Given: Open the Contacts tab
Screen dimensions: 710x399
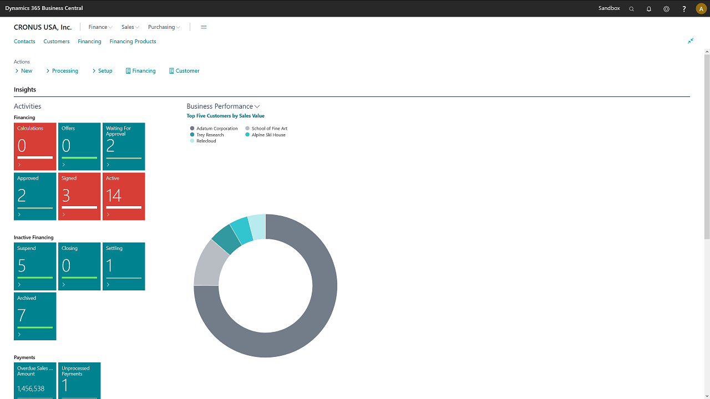Looking at the screenshot, I should point(24,42).
